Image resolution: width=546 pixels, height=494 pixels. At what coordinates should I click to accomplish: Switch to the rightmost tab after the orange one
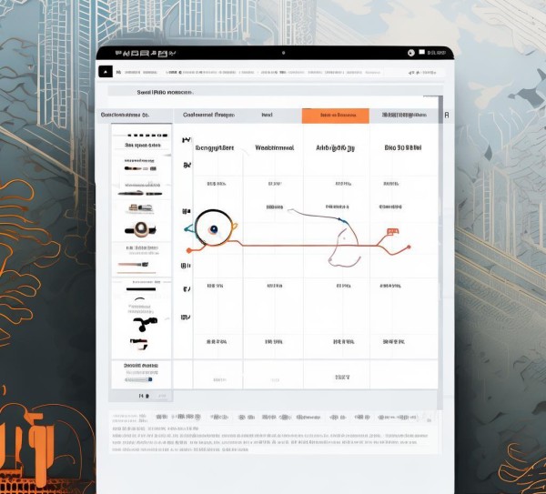click(403, 116)
